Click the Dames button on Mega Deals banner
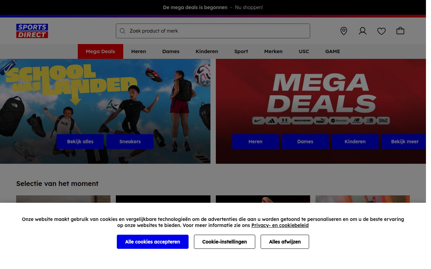Screen dimensions: 431x269 point(305,142)
